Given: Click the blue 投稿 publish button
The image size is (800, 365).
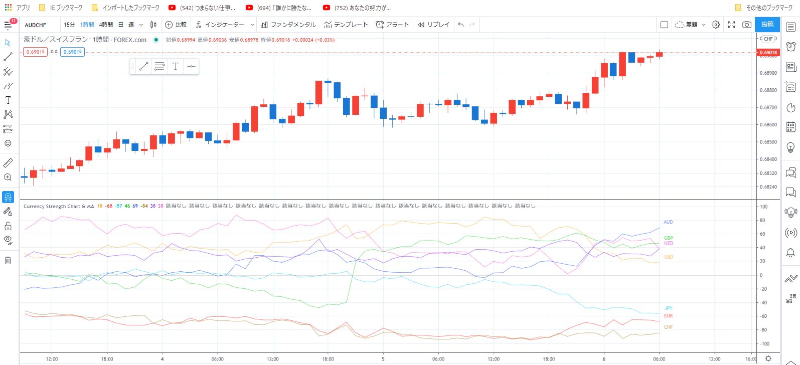Looking at the screenshot, I should [767, 25].
